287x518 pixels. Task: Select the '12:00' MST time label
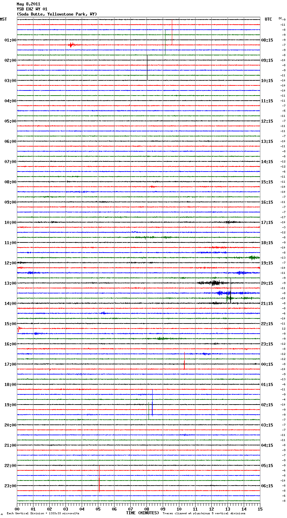(x=10, y=263)
